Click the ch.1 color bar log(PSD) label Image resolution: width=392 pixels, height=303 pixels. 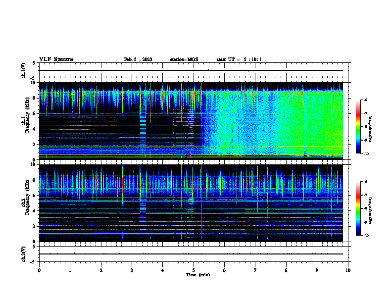click(371, 129)
